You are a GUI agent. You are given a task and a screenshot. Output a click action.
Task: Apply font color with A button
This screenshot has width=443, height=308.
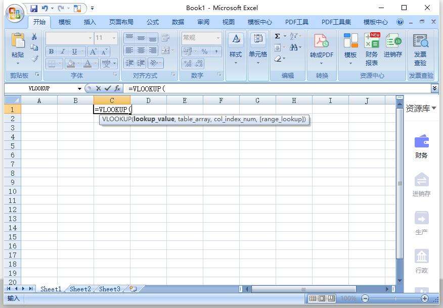[87, 64]
